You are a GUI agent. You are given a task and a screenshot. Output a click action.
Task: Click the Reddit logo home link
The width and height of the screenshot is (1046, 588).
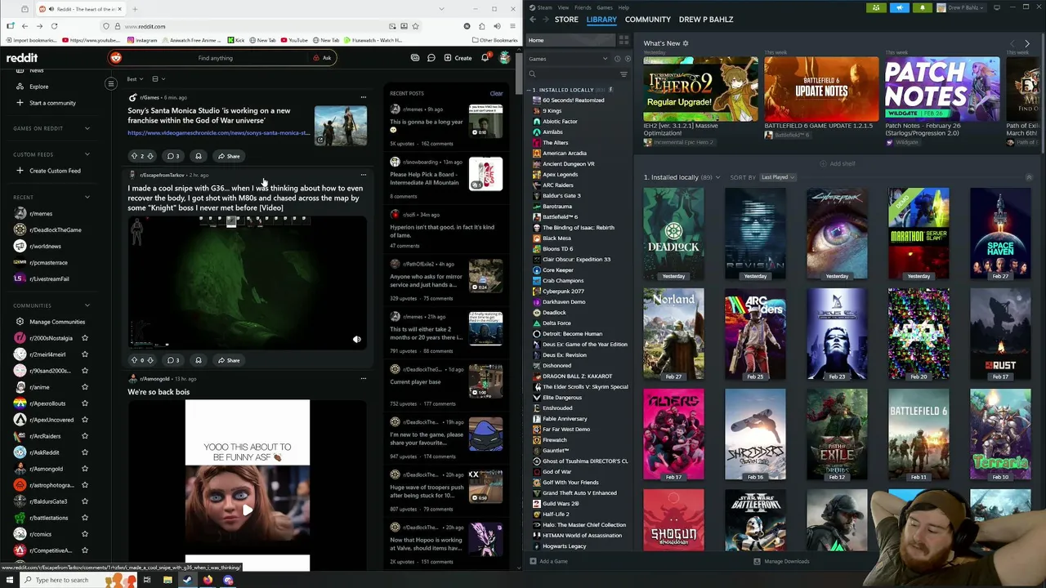22,58
